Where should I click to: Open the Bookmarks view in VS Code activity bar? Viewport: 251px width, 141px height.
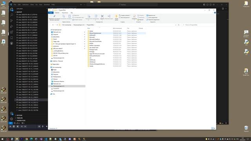coord(11,38)
